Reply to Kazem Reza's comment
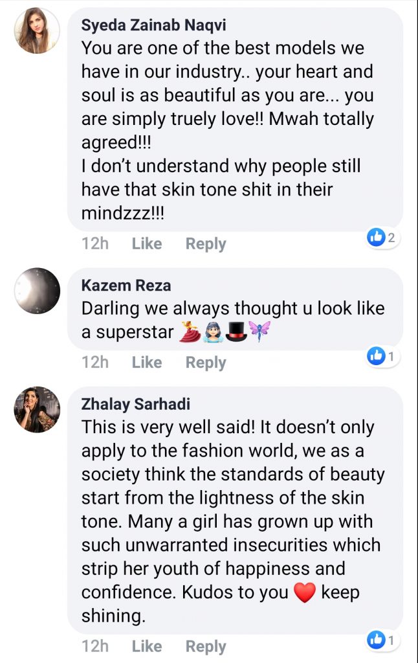The height and width of the screenshot is (663, 418). point(206,363)
